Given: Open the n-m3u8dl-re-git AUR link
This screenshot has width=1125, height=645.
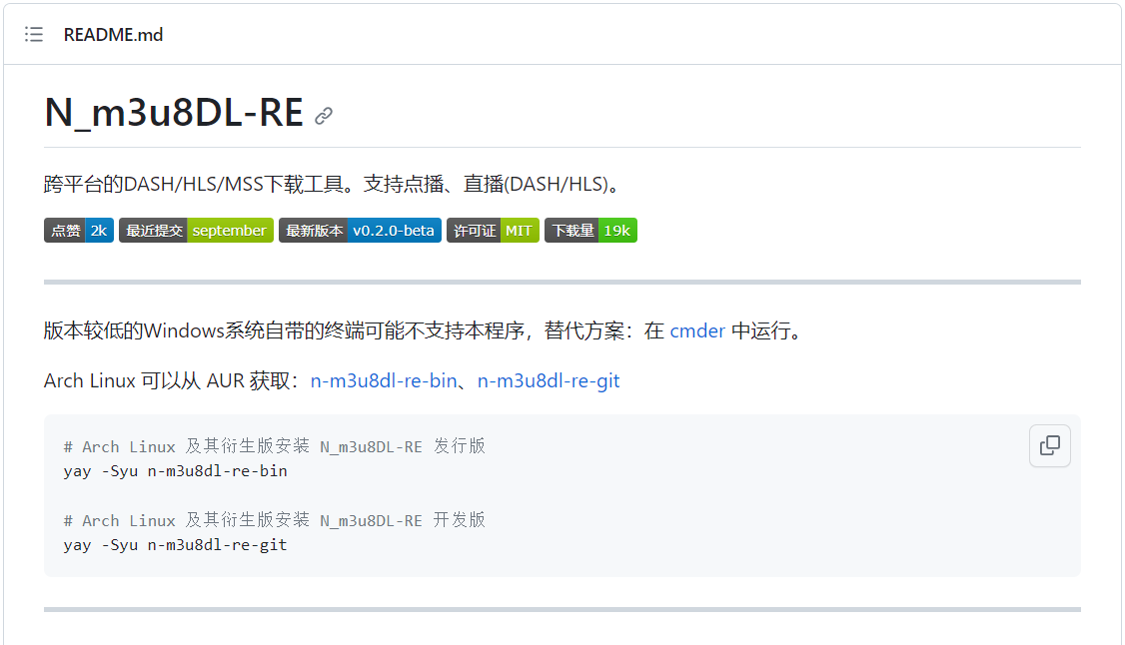Looking at the screenshot, I should click(x=549, y=380).
